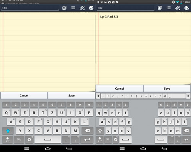Insert the exclamation mark from the symbol bar
This screenshot has width=191, height=152.
tap(108, 96)
